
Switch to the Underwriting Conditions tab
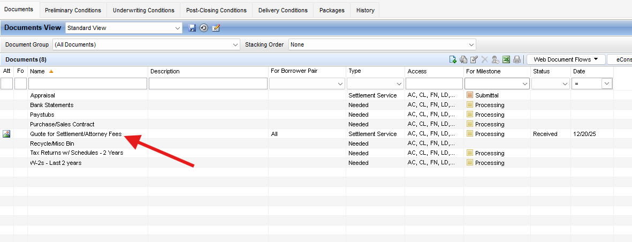(x=143, y=11)
